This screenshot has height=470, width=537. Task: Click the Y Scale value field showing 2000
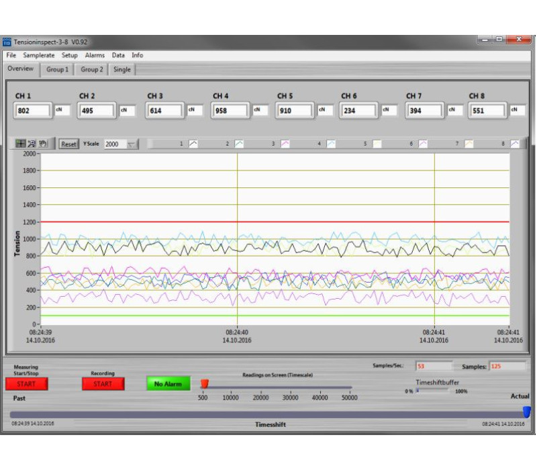tap(115, 144)
